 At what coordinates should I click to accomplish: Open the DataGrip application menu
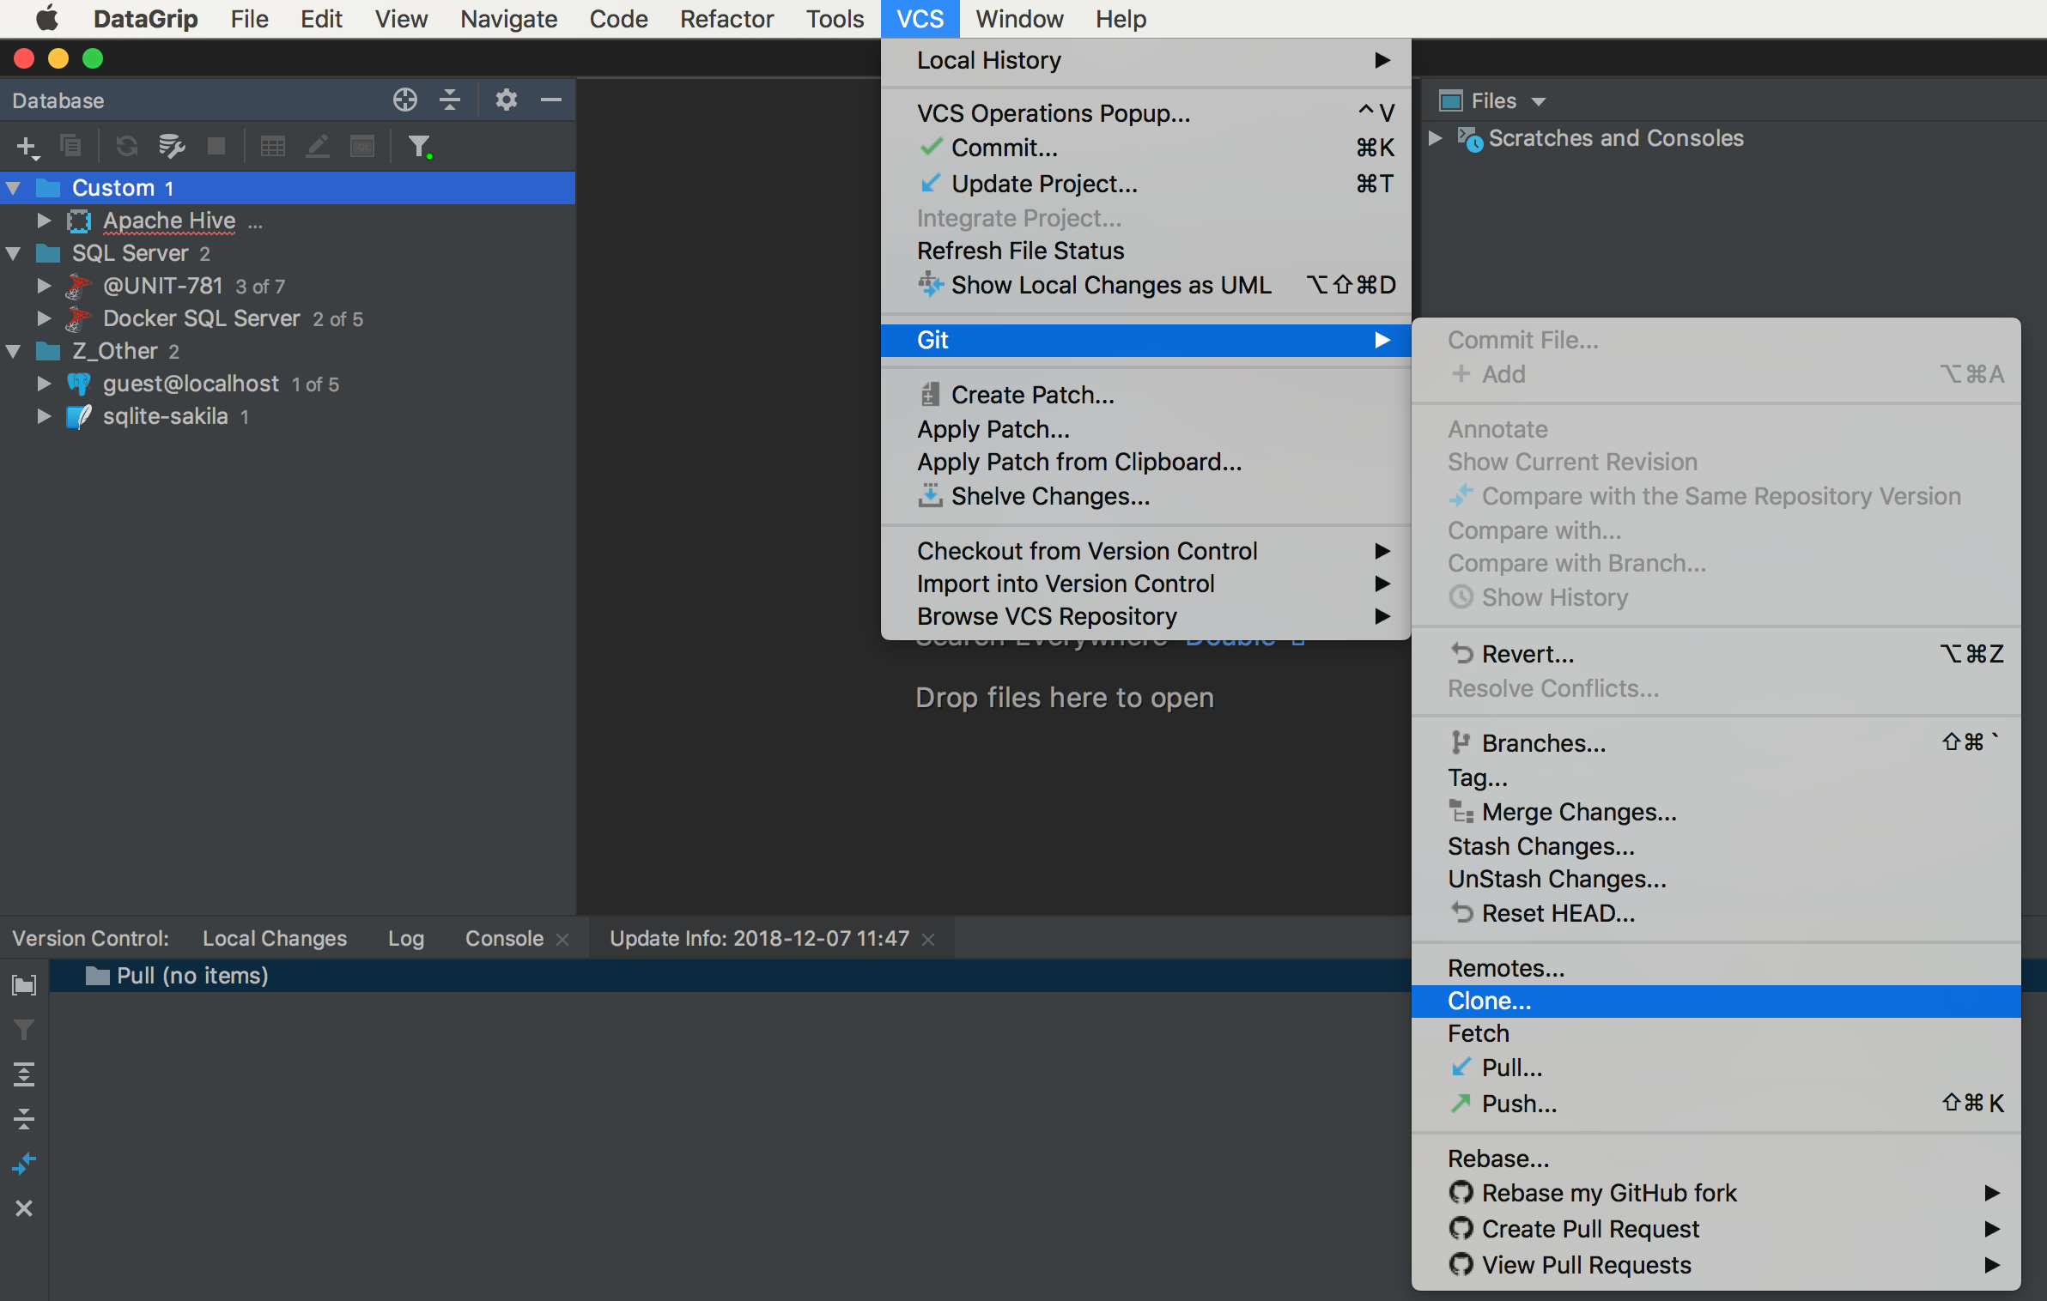(145, 19)
